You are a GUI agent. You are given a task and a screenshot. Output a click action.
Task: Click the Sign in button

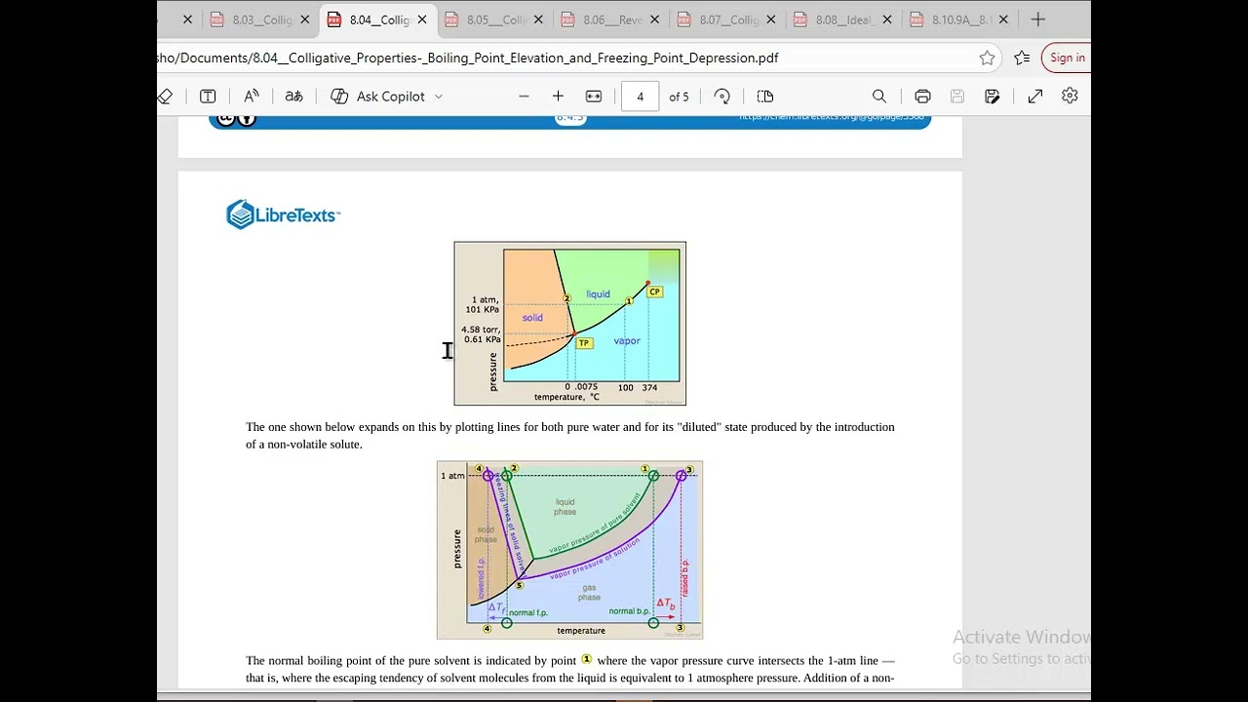1067,58
